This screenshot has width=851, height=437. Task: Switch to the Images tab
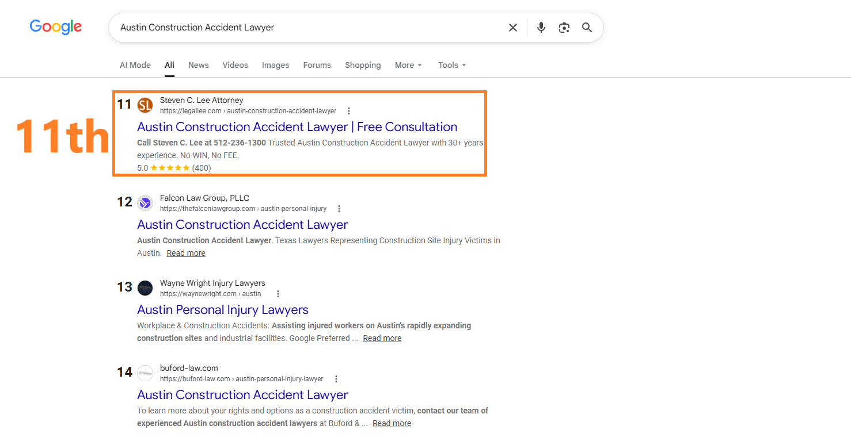tap(276, 65)
